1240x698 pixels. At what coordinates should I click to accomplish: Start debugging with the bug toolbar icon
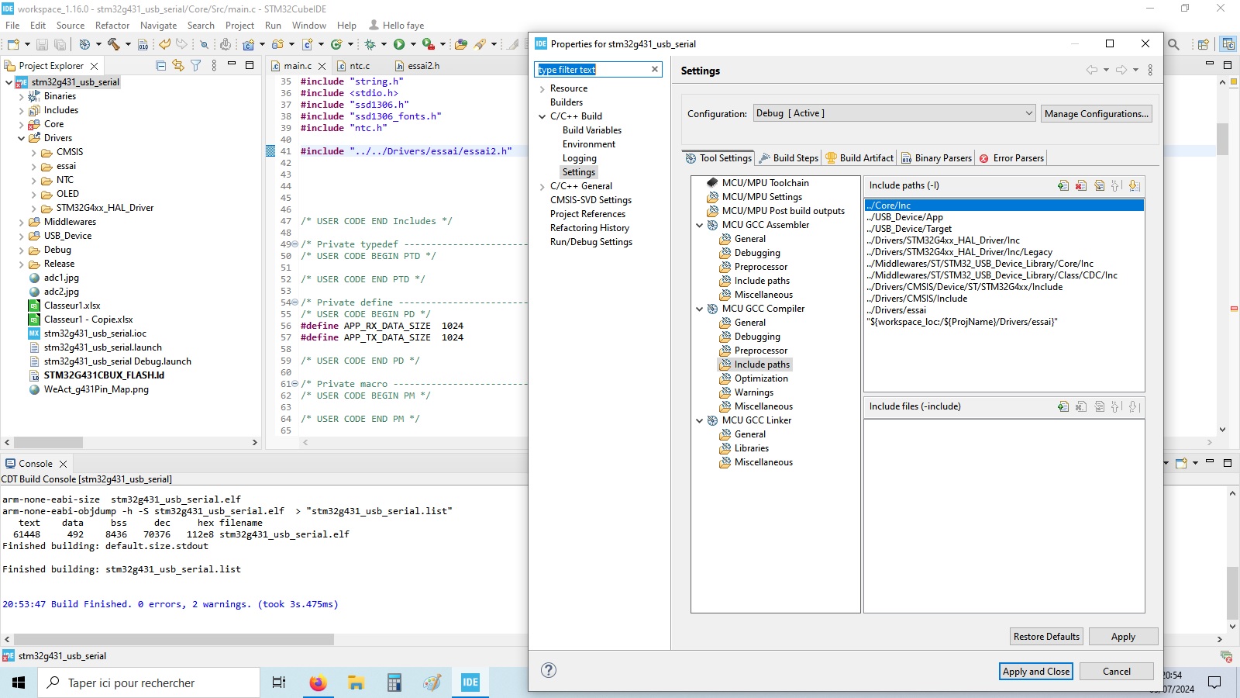point(370,44)
